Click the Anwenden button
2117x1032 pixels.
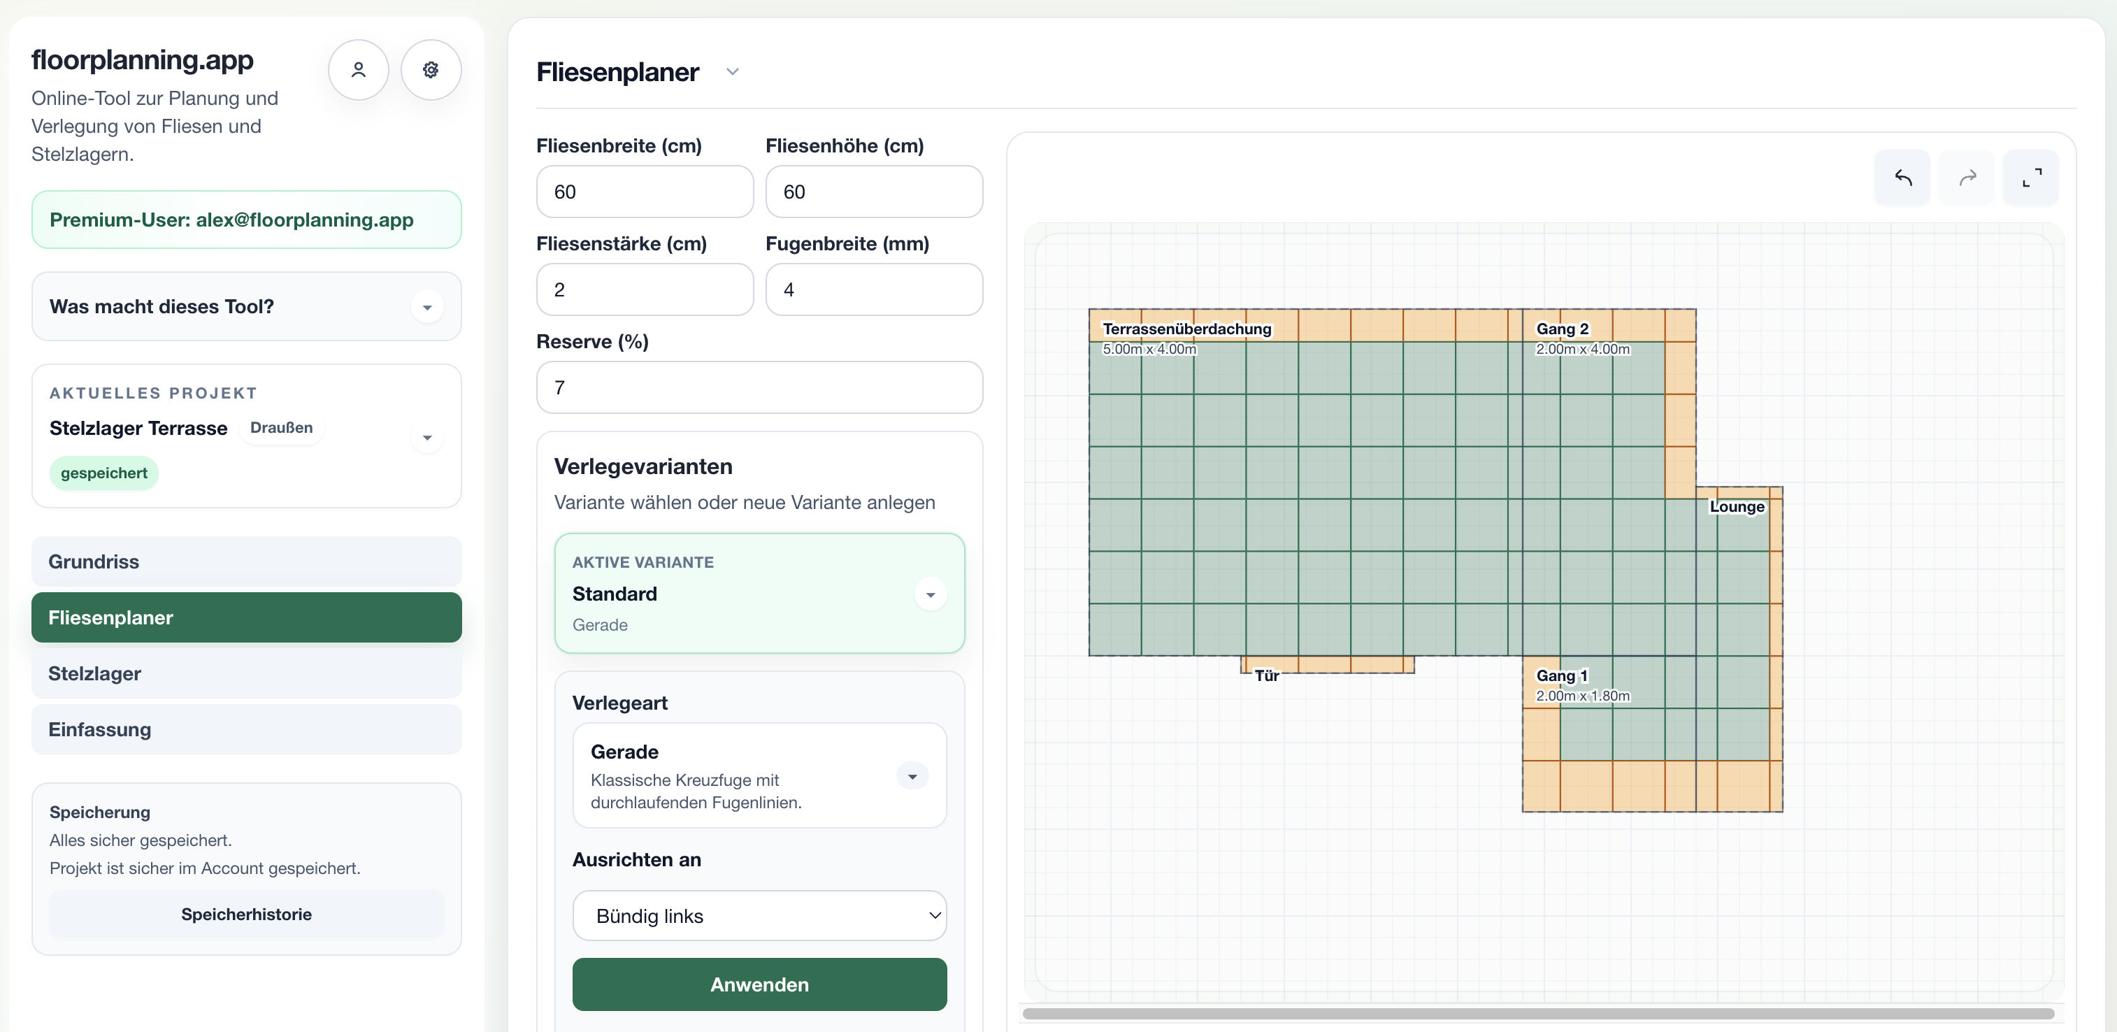pos(759,984)
